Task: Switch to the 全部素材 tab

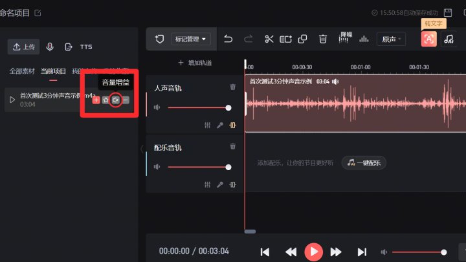Action: 22,71
